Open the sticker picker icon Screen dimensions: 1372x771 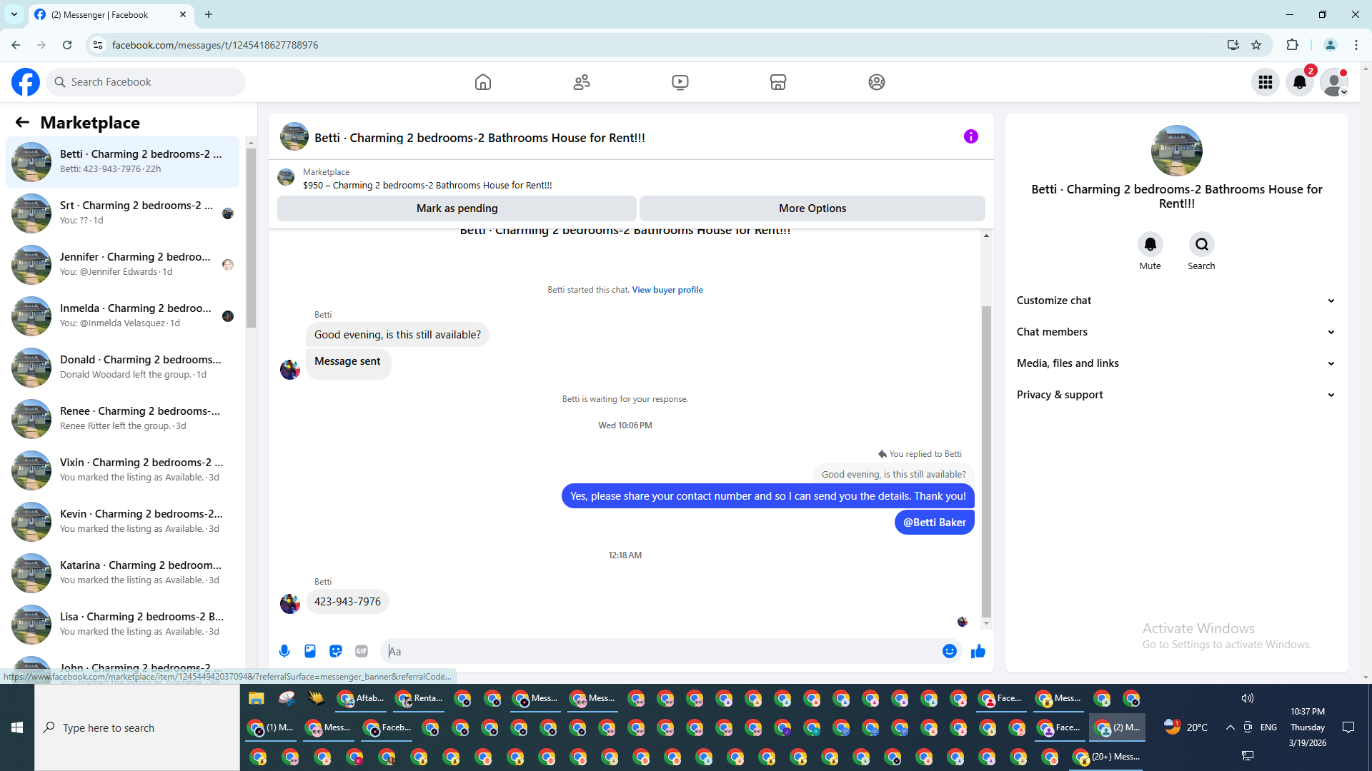tap(336, 651)
